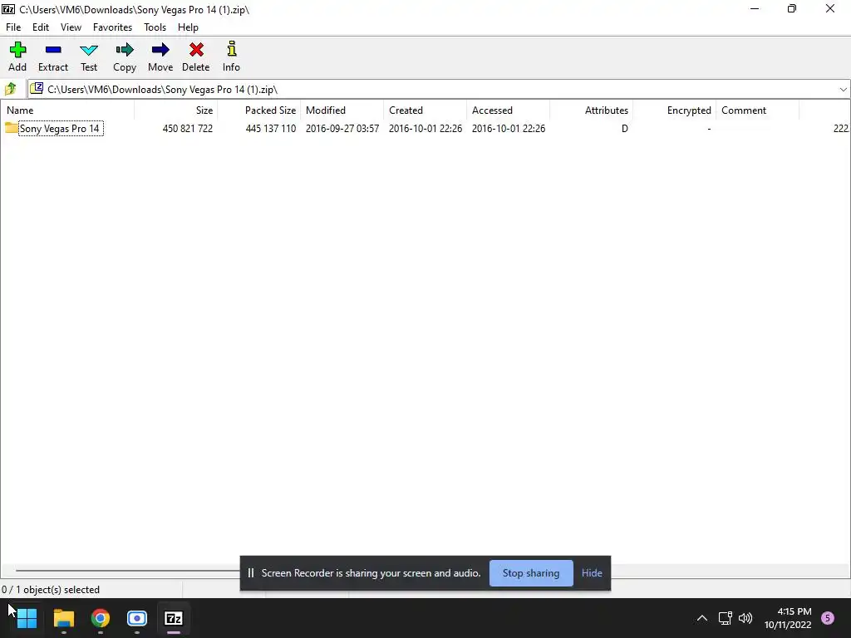Image resolution: width=851 pixels, height=638 pixels.
Task: Open the Windows Start menu
Action: coord(27,618)
